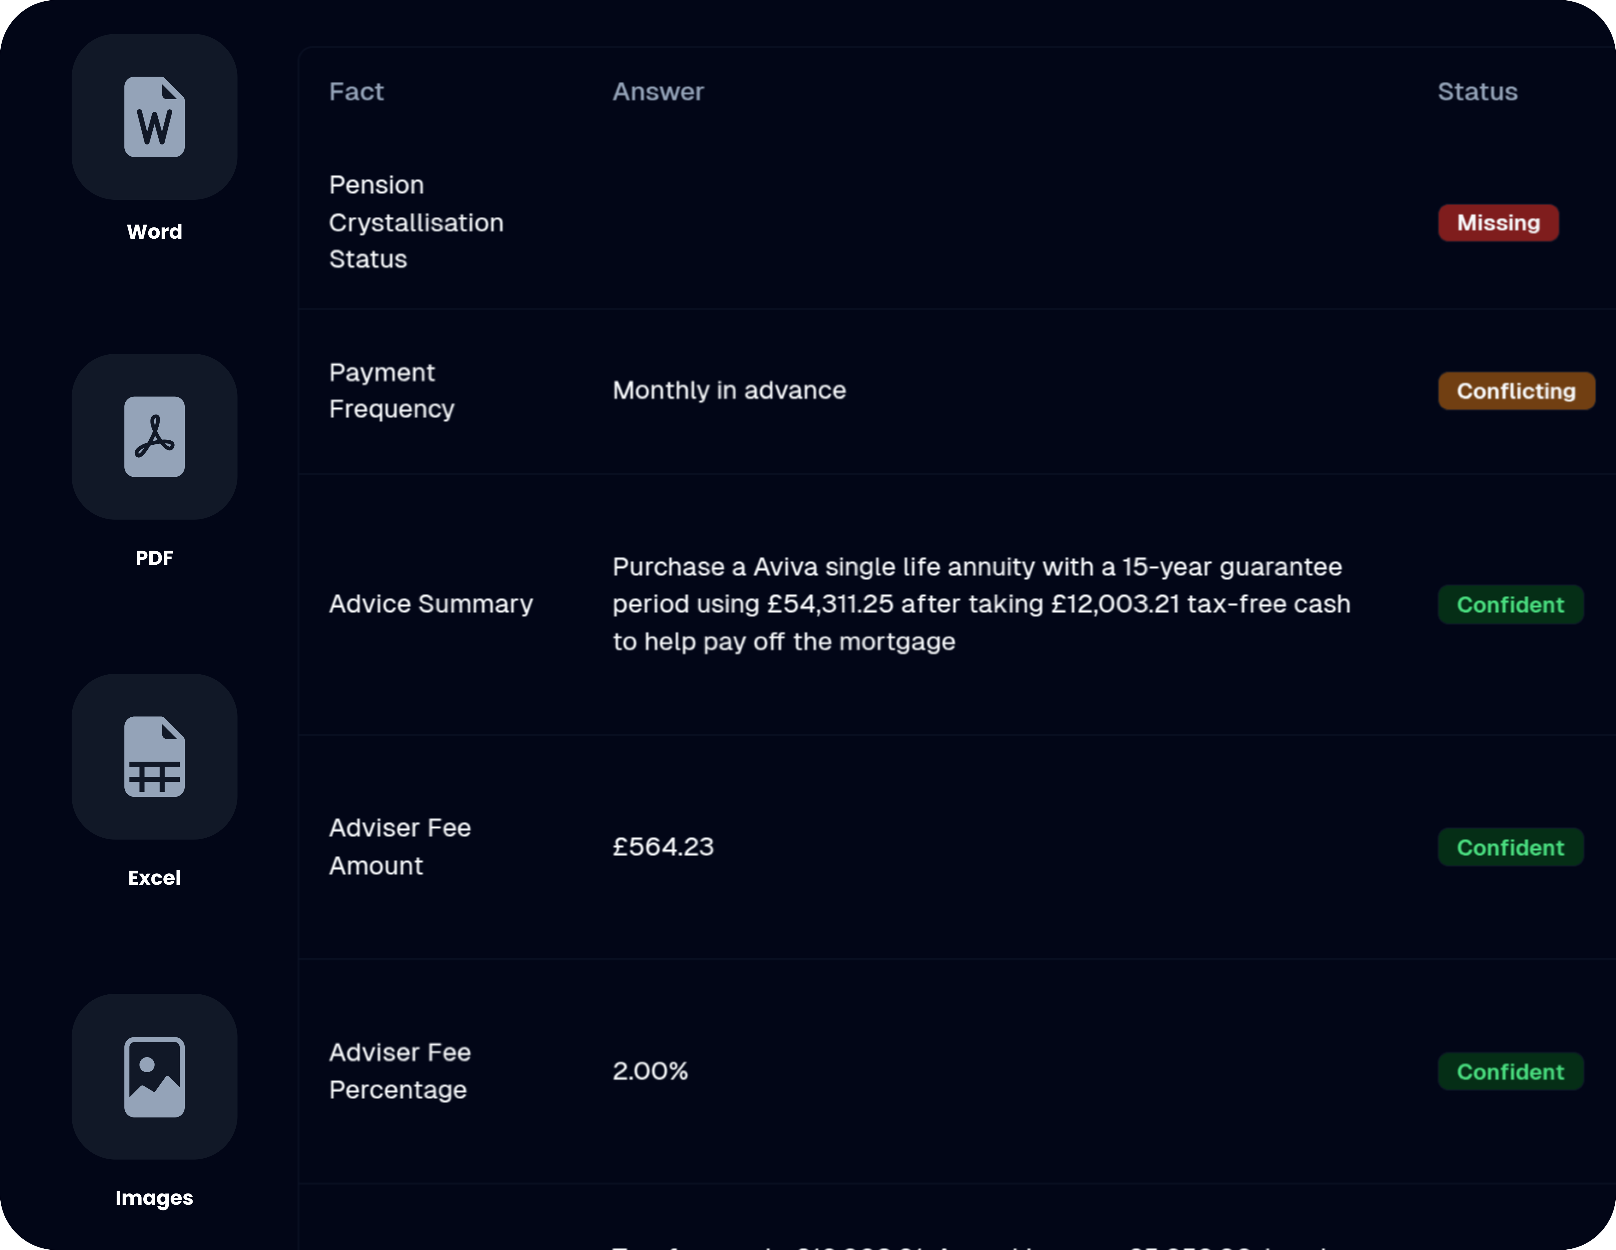Select the Word document icon
The image size is (1616, 1250).
pos(154,117)
